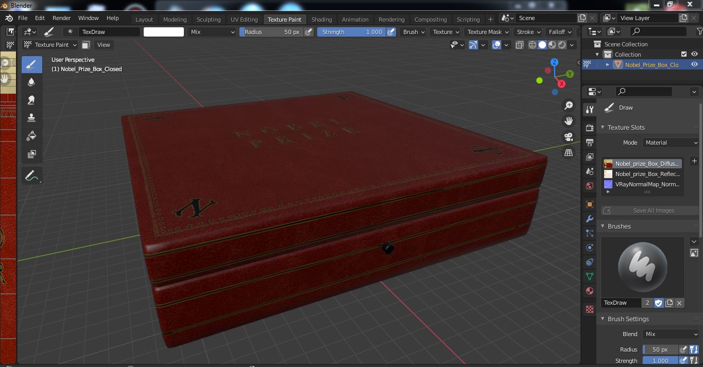Select the Clone stamp tool
Viewport: 703px width, 367px height.
(31, 118)
